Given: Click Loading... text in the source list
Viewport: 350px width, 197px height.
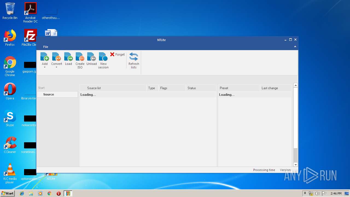Looking at the screenshot, I should click(x=88, y=95).
